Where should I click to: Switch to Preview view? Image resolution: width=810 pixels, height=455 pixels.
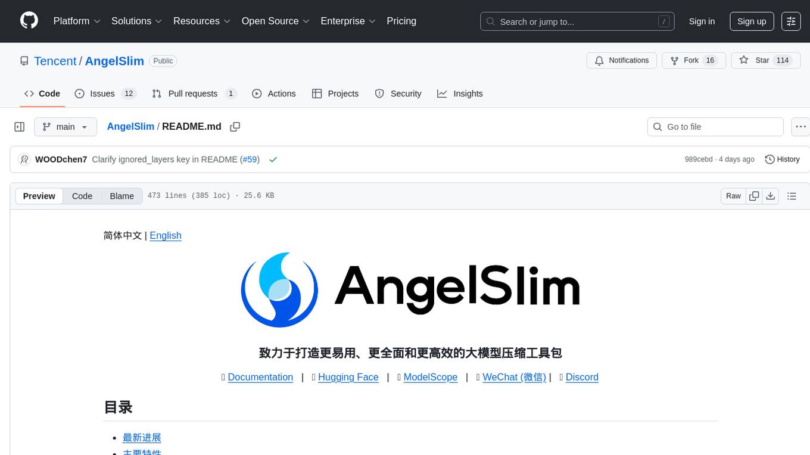click(x=39, y=196)
